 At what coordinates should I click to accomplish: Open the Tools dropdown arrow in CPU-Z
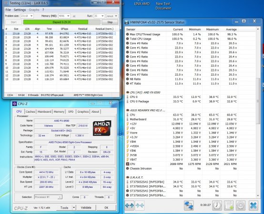tap(74, 208)
